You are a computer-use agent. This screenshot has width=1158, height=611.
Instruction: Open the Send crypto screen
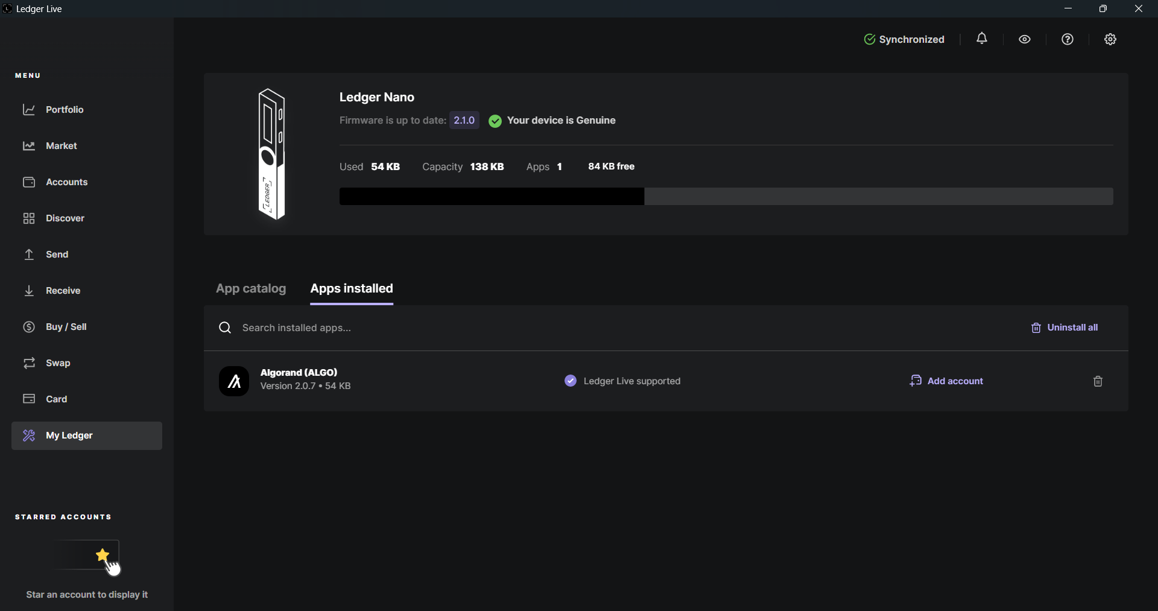[x=57, y=254]
